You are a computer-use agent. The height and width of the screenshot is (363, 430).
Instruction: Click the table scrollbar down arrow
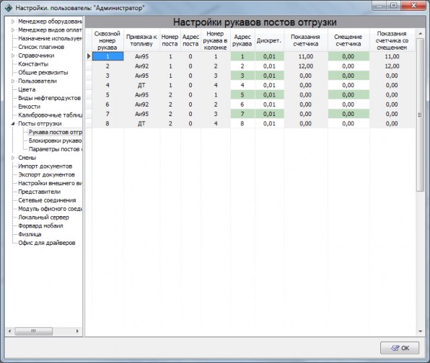[420, 331]
